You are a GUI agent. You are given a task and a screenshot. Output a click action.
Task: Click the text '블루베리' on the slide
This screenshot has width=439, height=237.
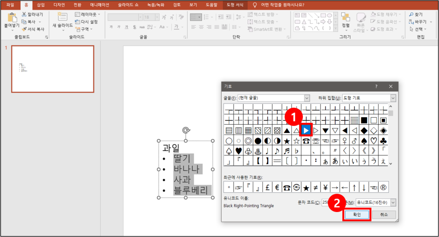tap(191, 190)
